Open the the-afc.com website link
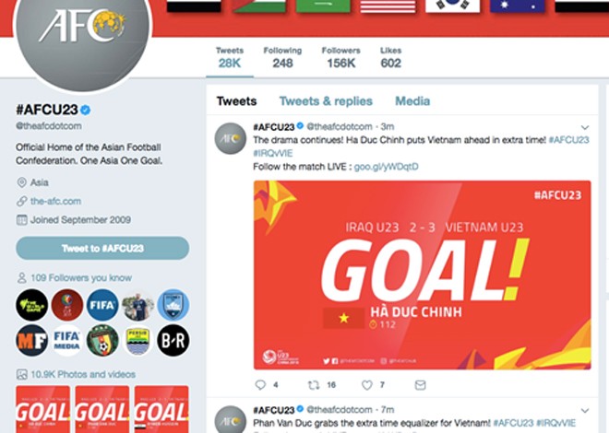The image size is (609, 433). pyautogui.click(x=55, y=201)
